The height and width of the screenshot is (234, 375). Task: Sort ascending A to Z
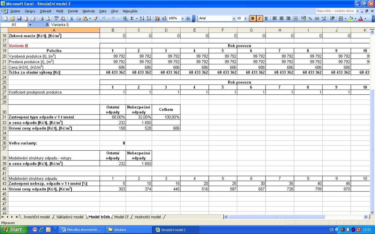142,18
